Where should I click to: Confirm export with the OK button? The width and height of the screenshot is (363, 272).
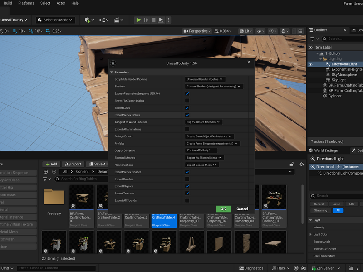(223, 209)
